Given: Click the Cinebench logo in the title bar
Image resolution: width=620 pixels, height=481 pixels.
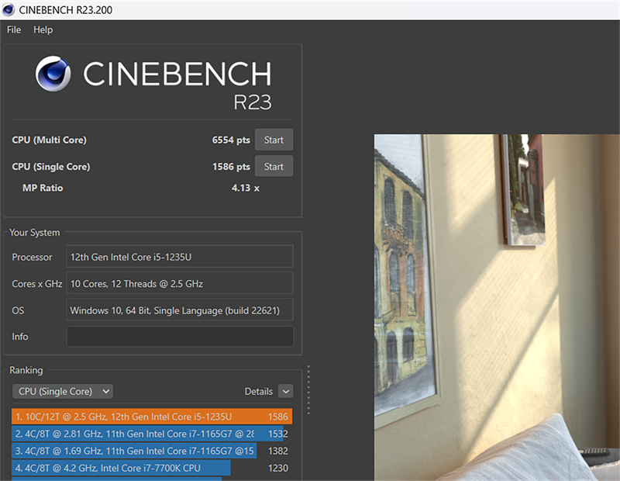Looking at the screenshot, I should pos(8,9).
